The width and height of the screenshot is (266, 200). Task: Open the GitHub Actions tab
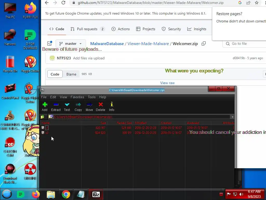121,29
